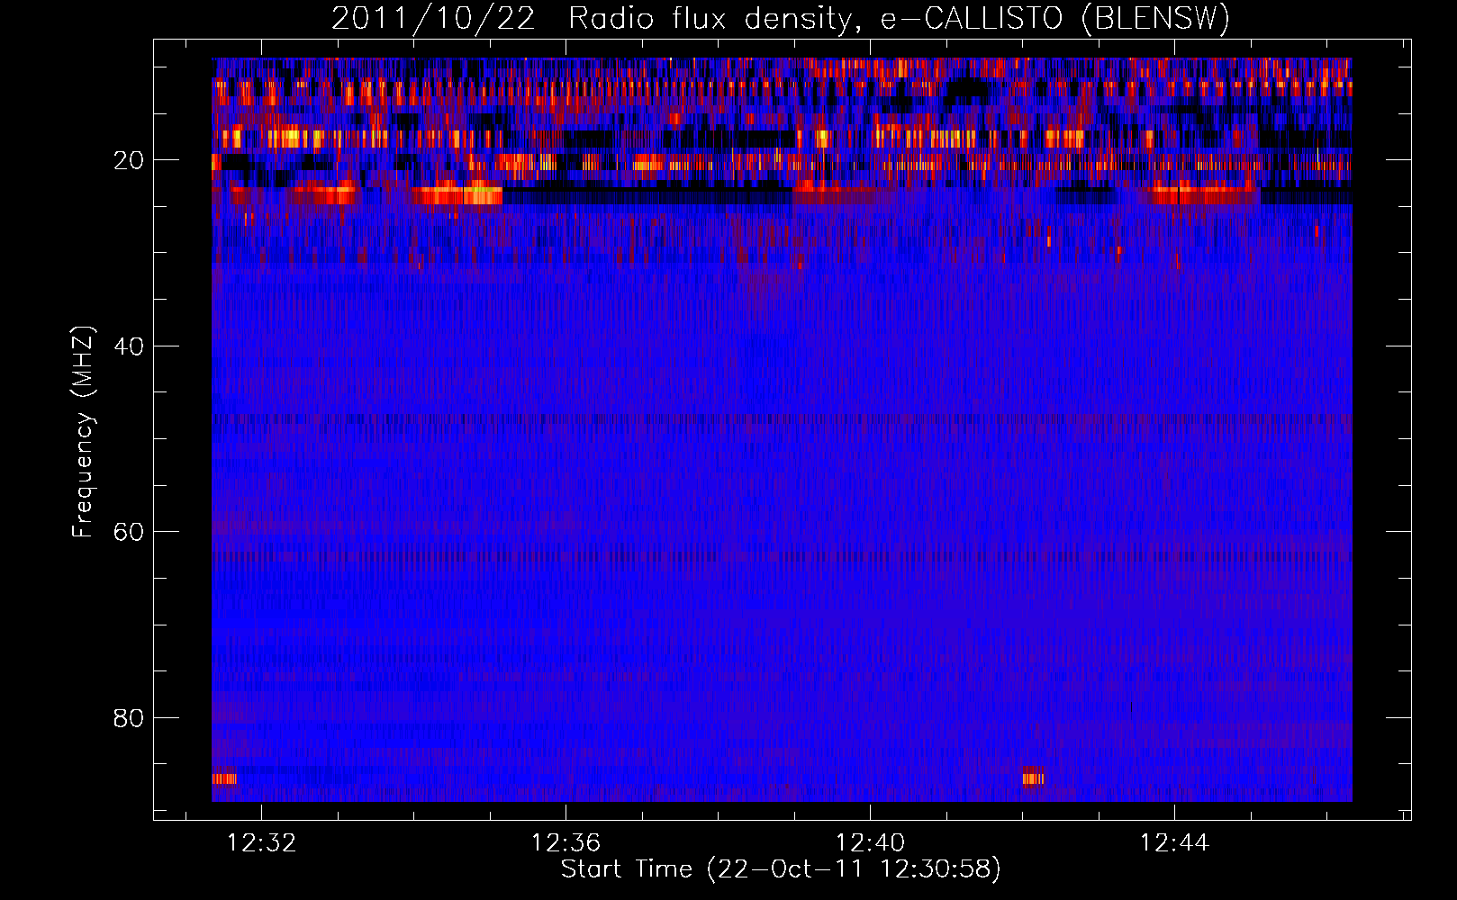Click the 40 frequency tick label
The height and width of the screenshot is (900, 1457).
coord(129,346)
